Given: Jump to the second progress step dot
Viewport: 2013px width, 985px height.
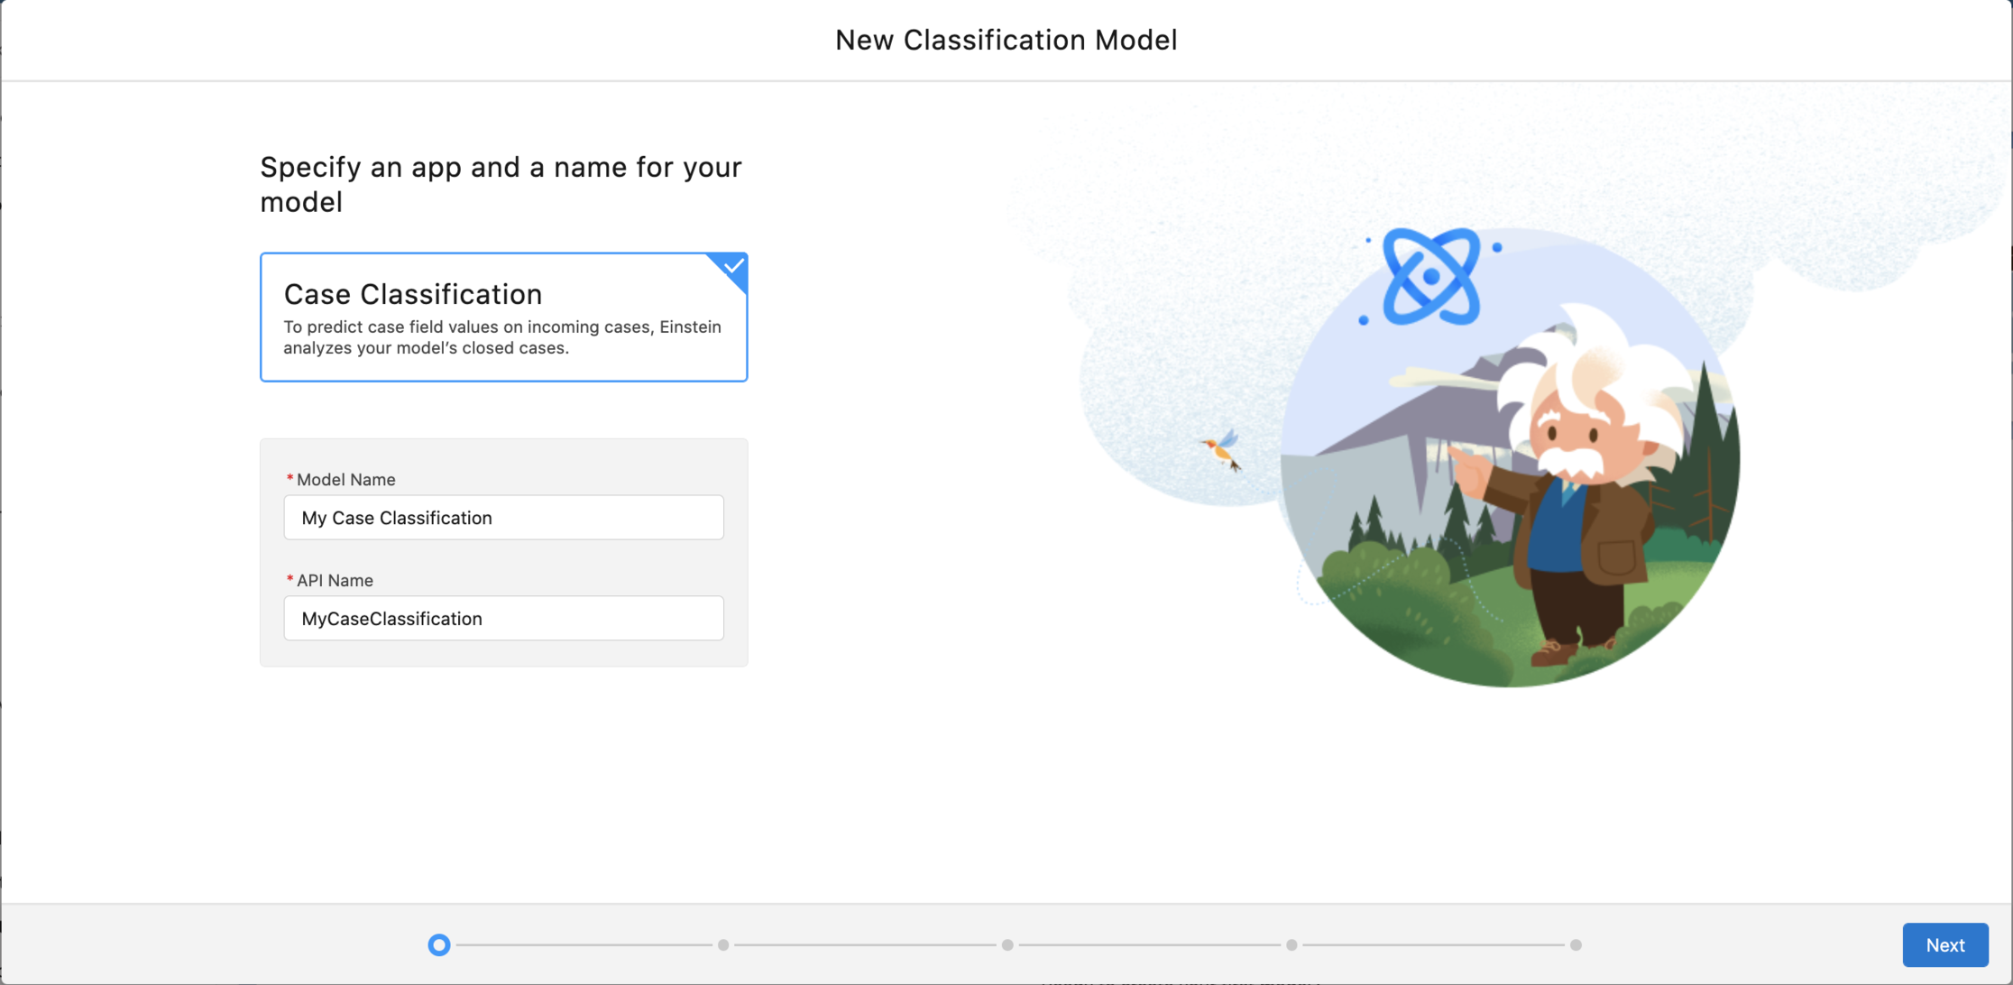Looking at the screenshot, I should [x=723, y=945].
